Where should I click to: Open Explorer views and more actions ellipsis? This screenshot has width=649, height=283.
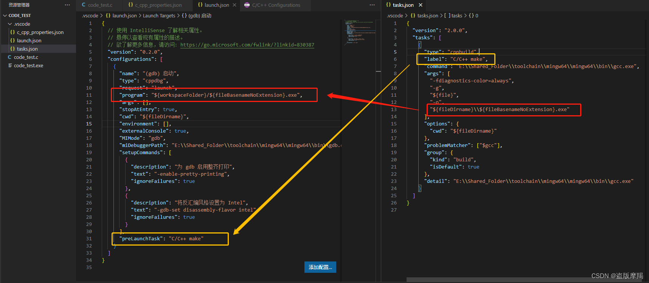(x=67, y=5)
